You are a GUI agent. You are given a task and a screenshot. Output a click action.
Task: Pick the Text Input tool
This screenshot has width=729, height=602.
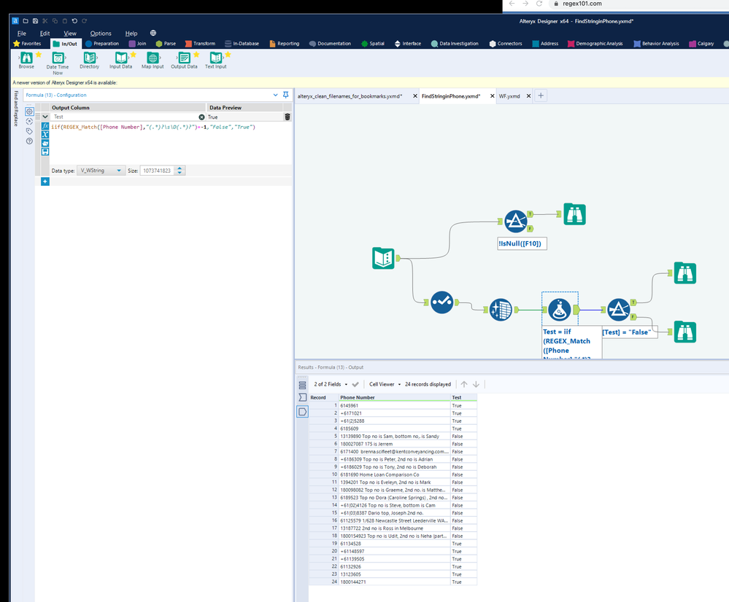click(215, 58)
